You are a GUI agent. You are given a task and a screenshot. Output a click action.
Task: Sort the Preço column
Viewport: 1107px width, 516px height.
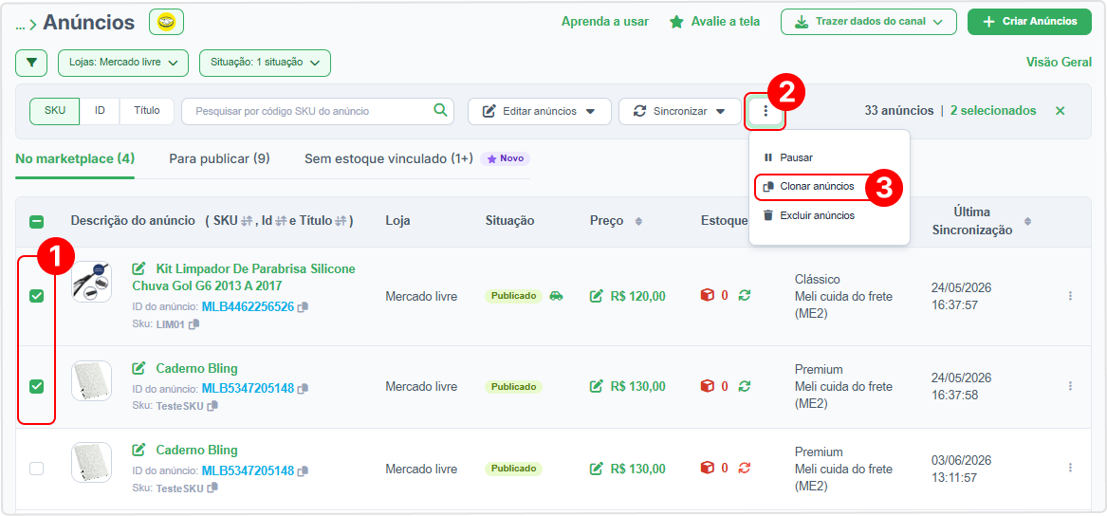click(x=638, y=222)
